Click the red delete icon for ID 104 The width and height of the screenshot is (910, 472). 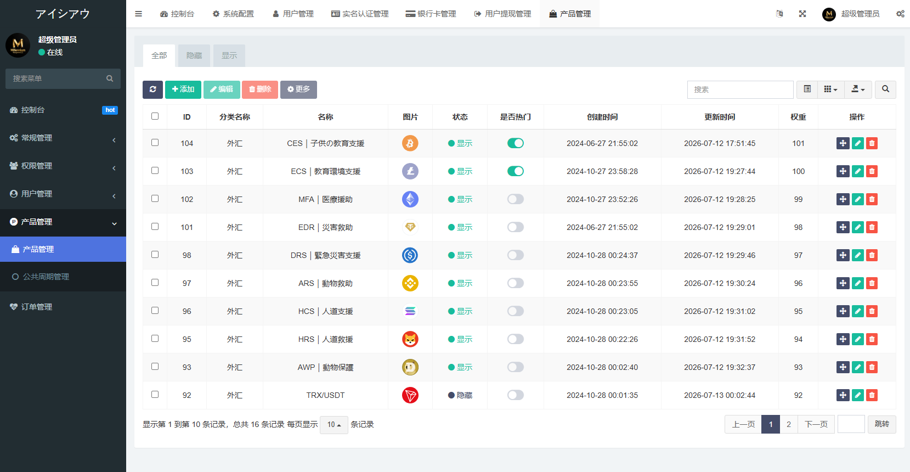[x=872, y=143]
